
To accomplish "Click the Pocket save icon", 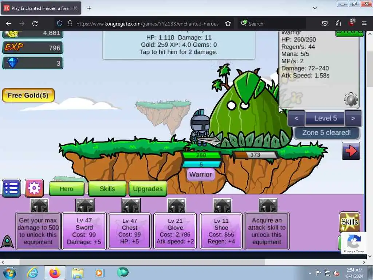I will pyautogui.click(x=325, y=23).
